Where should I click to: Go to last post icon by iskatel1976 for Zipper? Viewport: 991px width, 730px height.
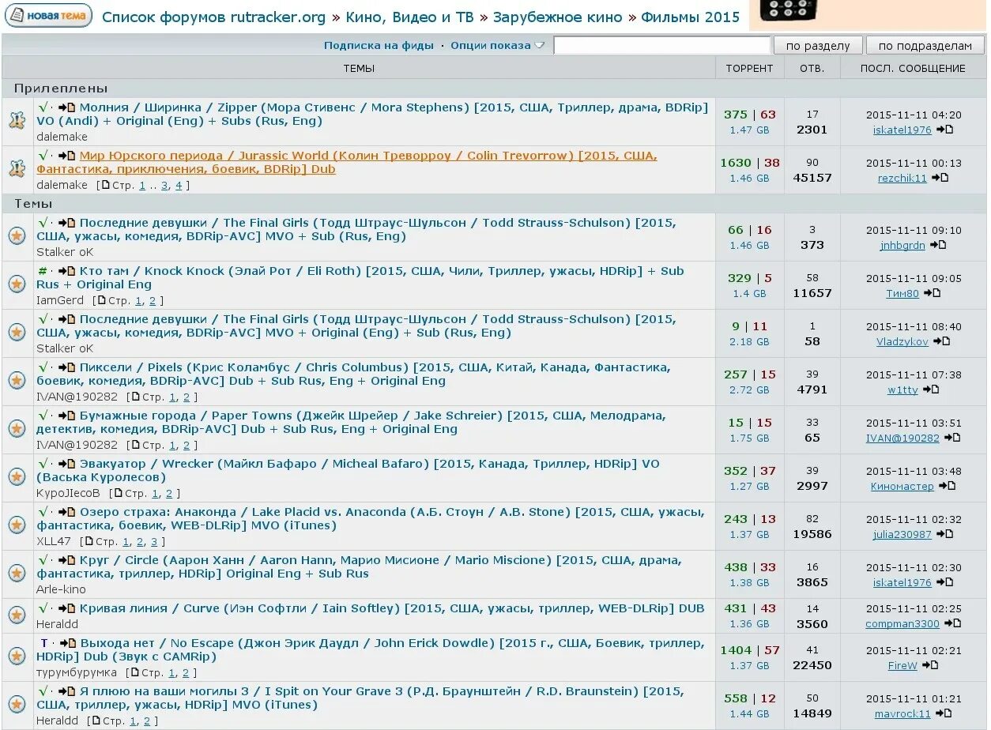(x=944, y=130)
